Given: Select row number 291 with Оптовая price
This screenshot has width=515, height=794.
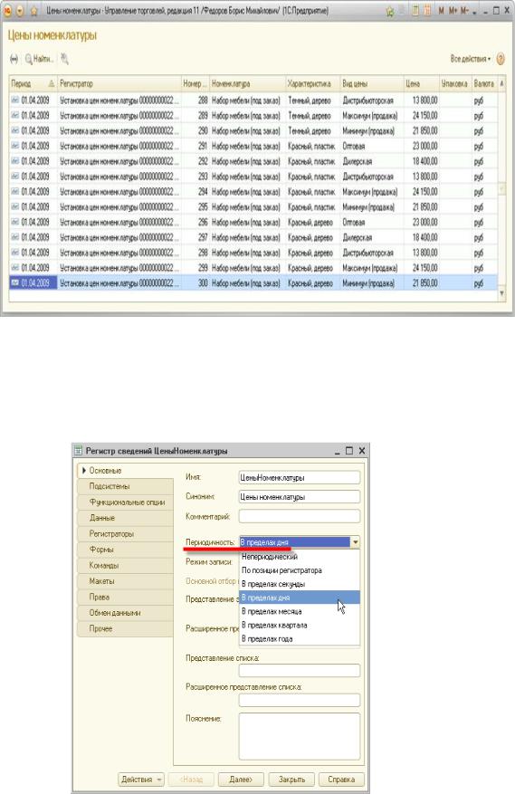Looking at the screenshot, I should click(253, 146).
